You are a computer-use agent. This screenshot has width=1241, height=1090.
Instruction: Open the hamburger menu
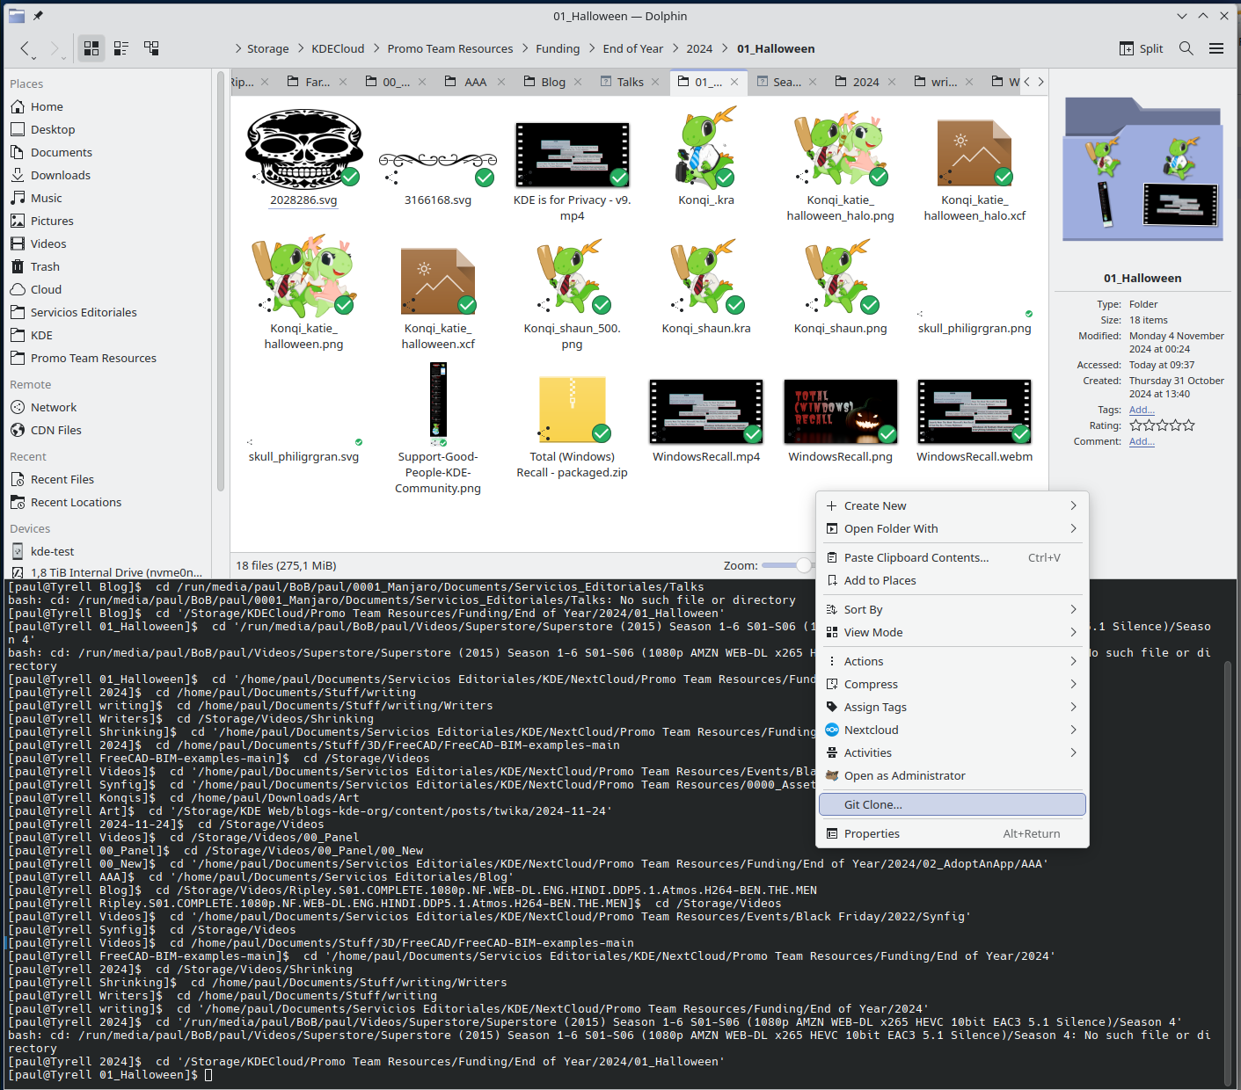(1216, 48)
